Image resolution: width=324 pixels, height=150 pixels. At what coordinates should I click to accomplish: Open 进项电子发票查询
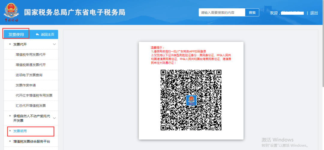[29, 75]
